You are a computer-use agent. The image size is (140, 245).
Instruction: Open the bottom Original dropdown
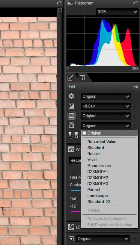point(103,239)
